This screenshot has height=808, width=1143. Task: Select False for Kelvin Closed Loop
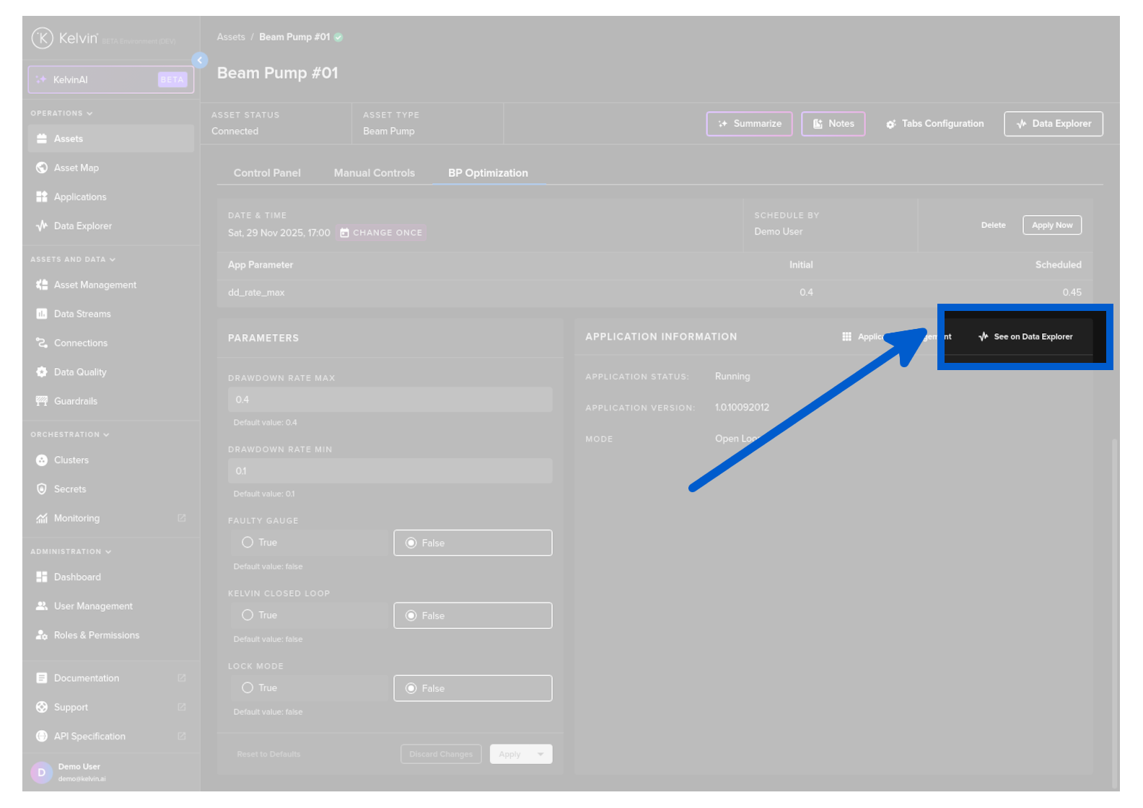(x=411, y=615)
